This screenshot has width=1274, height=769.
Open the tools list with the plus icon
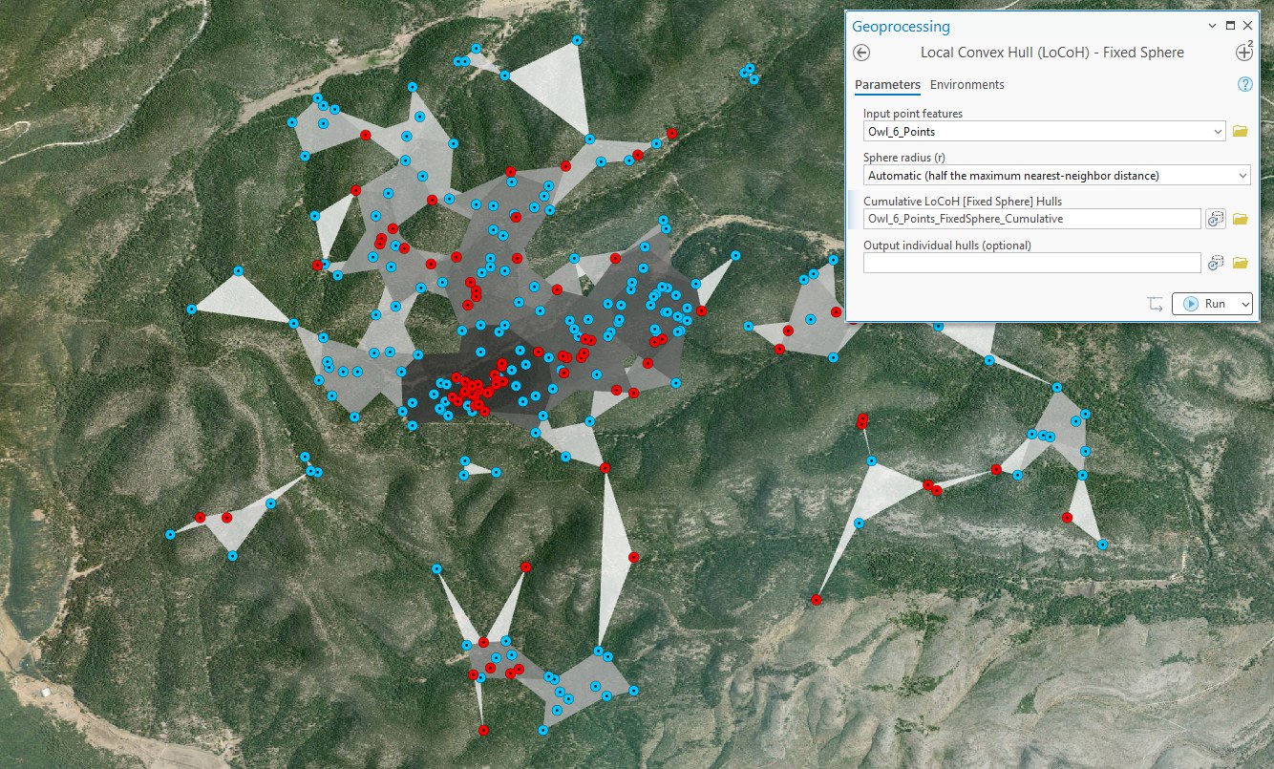[x=1243, y=53]
